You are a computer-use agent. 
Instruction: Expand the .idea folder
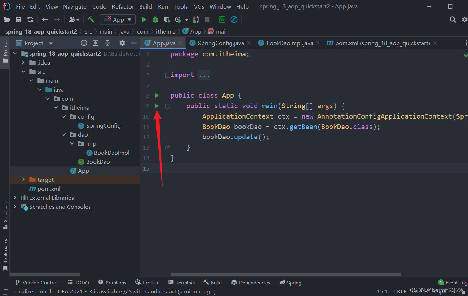pyautogui.click(x=23, y=62)
